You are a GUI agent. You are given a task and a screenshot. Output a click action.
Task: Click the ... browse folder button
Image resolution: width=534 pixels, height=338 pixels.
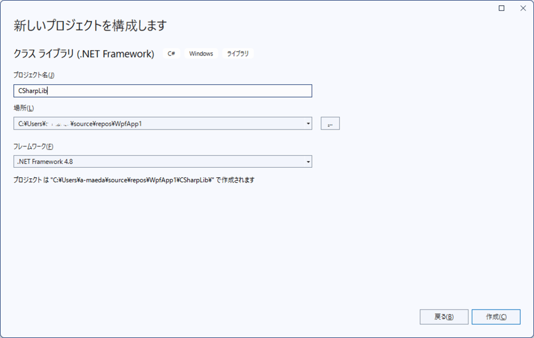(330, 123)
